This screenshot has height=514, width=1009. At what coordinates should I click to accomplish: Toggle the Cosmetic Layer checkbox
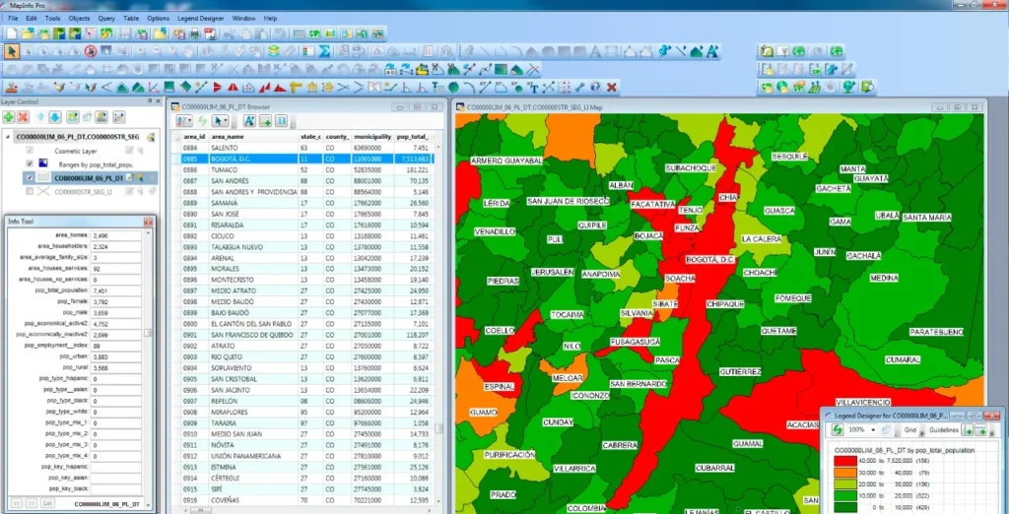coord(29,150)
